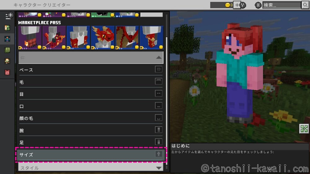Select the サイズ category
The width and height of the screenshot is (310, 174).
(x=91, y=154)
